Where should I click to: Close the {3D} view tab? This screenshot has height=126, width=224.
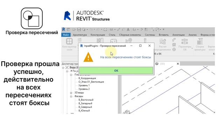pos(178,64)
